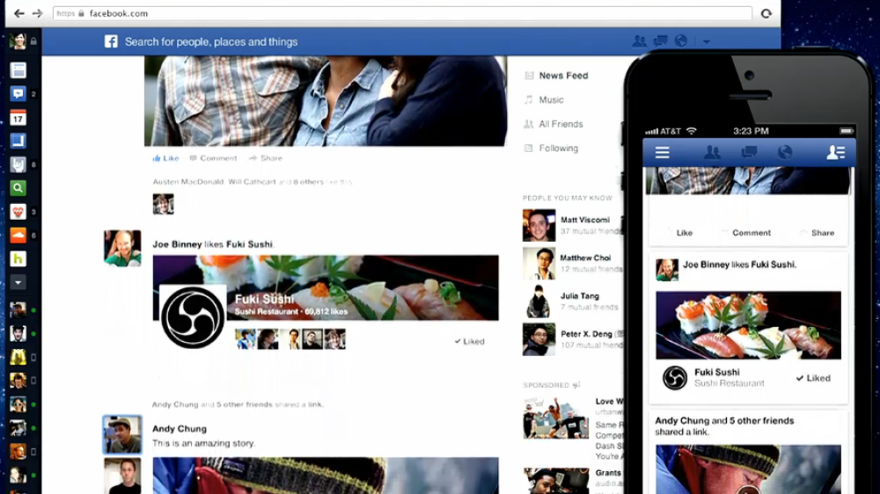Click the sponsored ad runners image
This screenshot has height=494, width=880.
[x=556, y=418]
